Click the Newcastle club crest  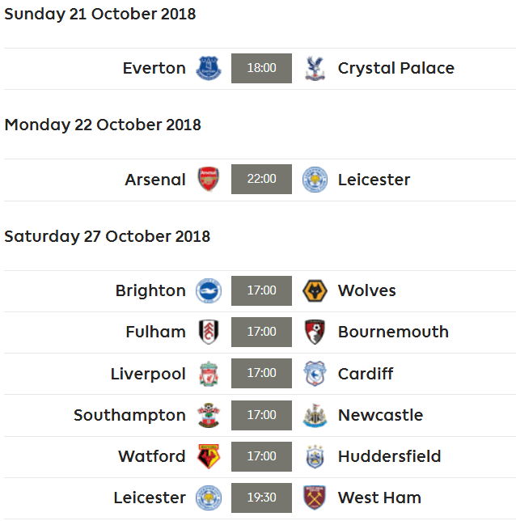315,415
